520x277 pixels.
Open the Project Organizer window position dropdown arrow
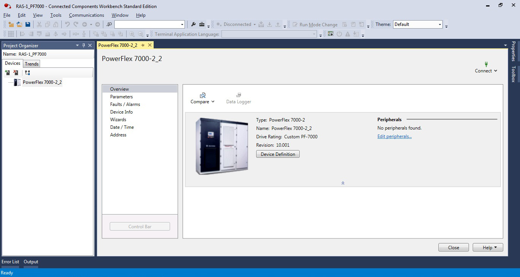click(78, 45)
